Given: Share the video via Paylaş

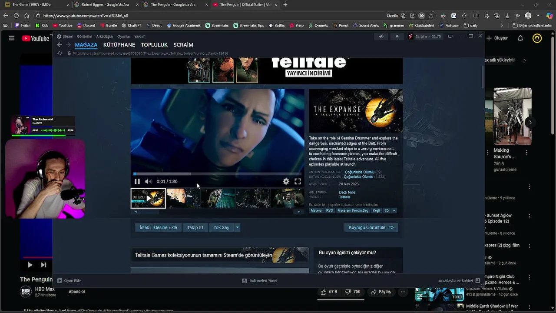Looking at the screenshot, I should click(381, 292).
